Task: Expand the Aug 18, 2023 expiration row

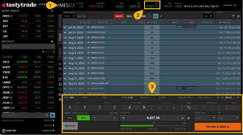Action: pyautogui.click(x=65, y=68)
